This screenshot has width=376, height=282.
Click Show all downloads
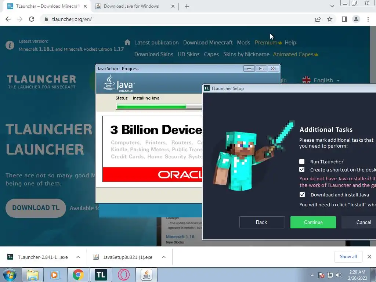[x=348, y=257]
